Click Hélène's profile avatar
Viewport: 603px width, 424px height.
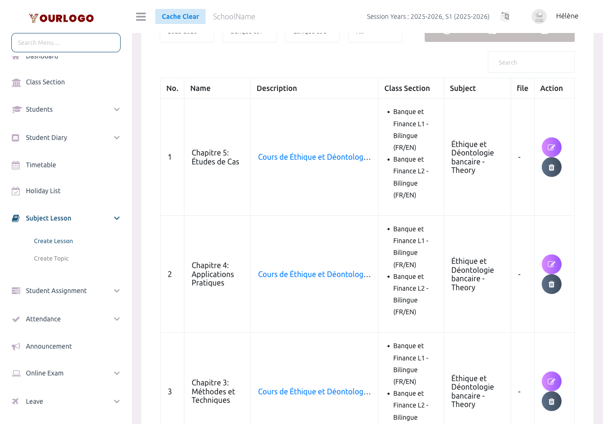coord(538,16)
